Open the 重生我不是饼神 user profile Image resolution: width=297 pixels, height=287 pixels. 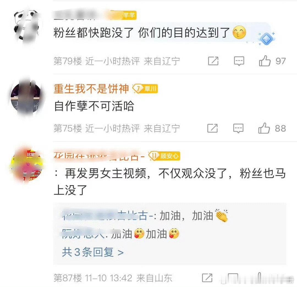pyautogui.click(x=91, y=89)
